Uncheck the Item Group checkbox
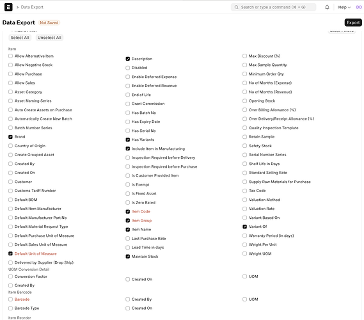This screenshot has height=320, width=364. pos(128,220)
